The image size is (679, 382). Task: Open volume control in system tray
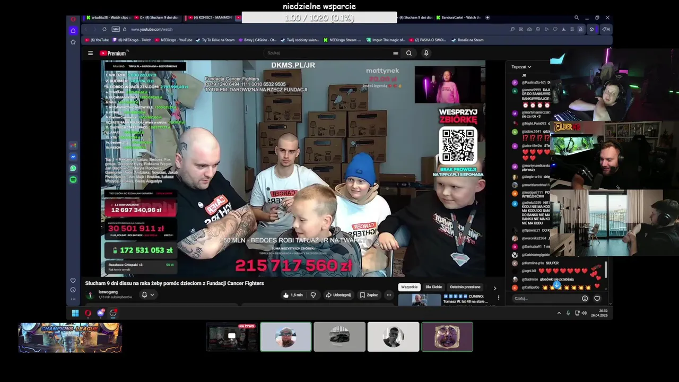[x=584, y=313]
